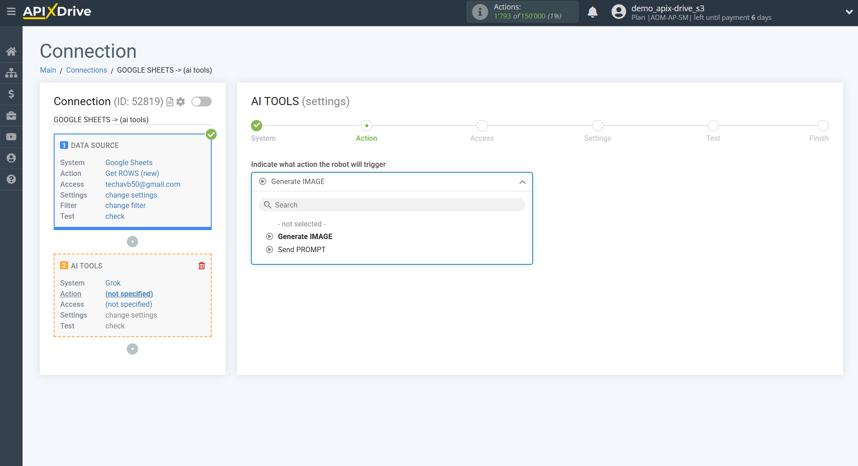Click the help question mark icon
The image size is (858, 466).
[11, 179]
